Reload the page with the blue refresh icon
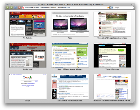The image size is (140, 110). pyautogui.click(x=16, y=8)
